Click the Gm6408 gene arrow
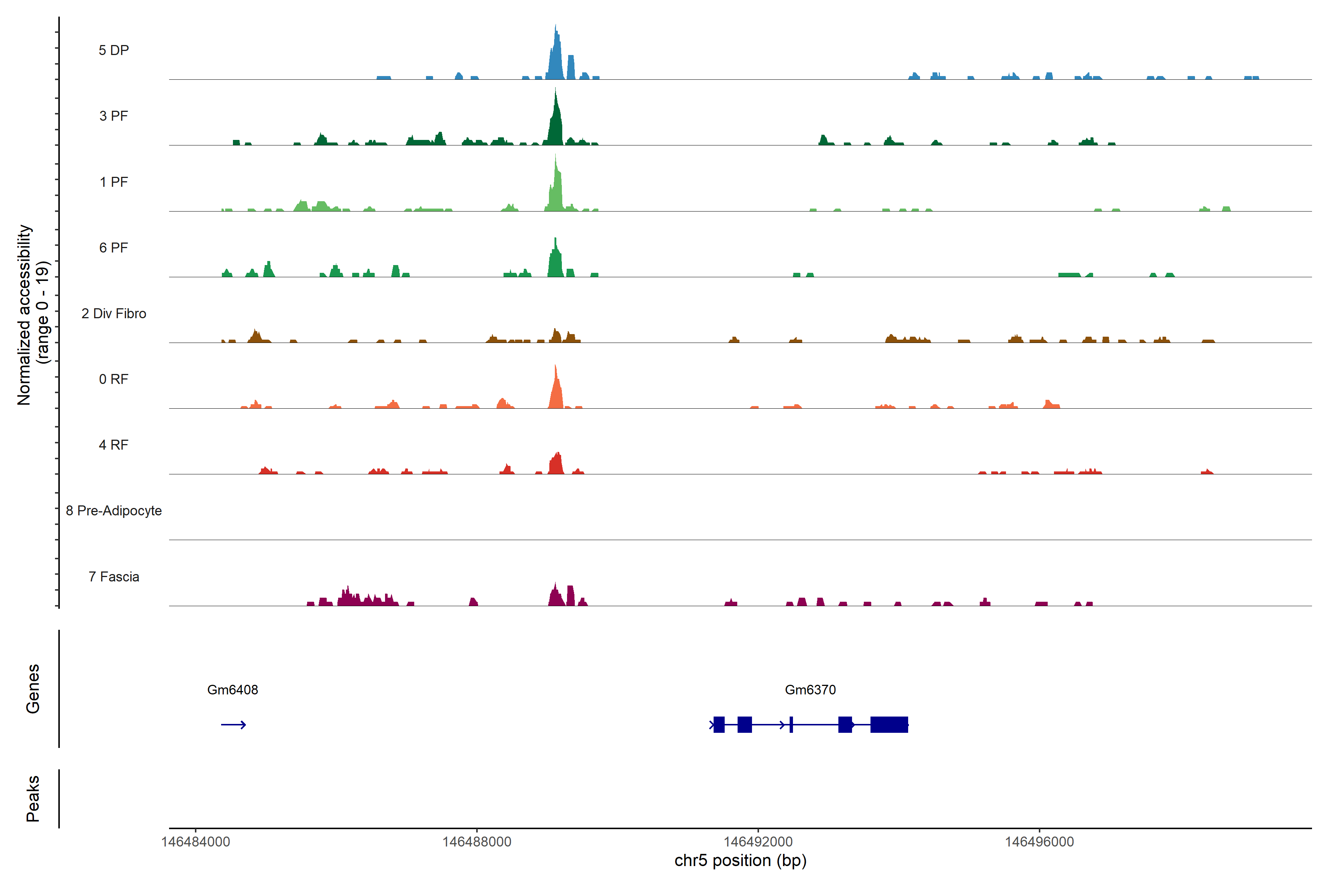Screen dimensions: 1329x886 (233, 724)
